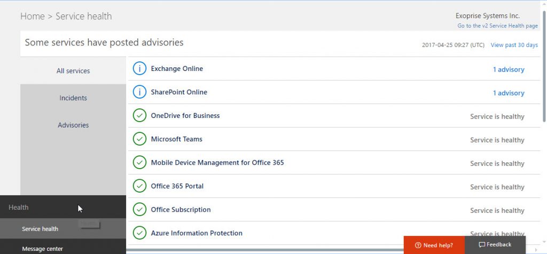
Task: Click the Exoprise Systems Inc. organization name
Action: (488, 15)
